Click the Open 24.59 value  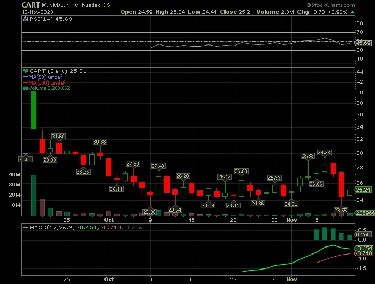(136, 12)
